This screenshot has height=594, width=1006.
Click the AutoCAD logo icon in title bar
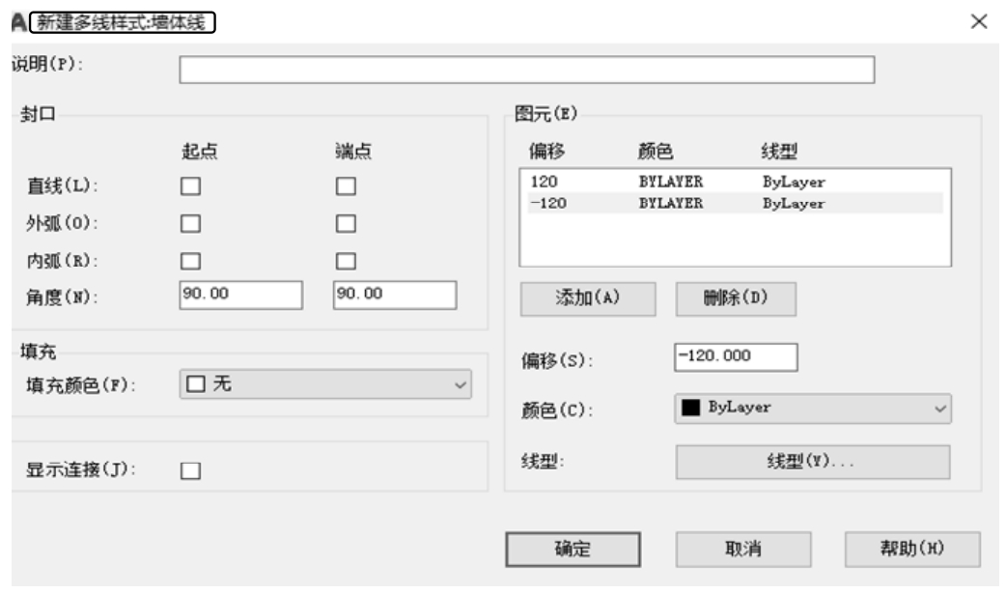(16, 22)
